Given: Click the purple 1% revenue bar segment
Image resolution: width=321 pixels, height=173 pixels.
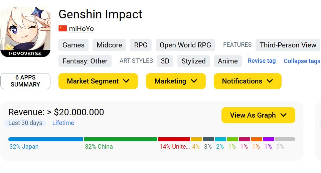Looking at the screenshot, I should tap(269, 139).
